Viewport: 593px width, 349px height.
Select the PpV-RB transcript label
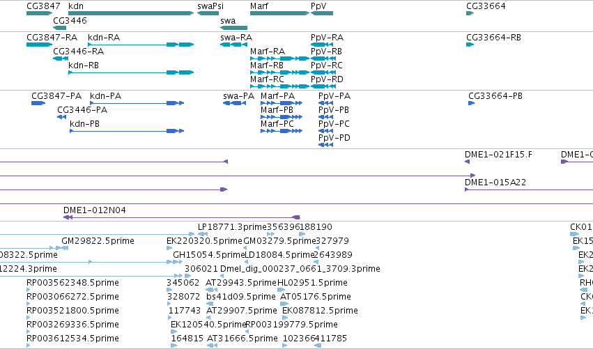coord(326,52)
